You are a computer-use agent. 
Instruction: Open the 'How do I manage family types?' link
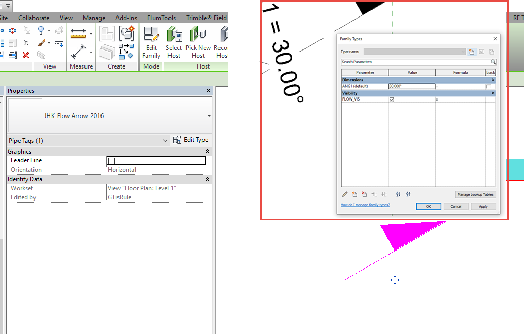364,205
